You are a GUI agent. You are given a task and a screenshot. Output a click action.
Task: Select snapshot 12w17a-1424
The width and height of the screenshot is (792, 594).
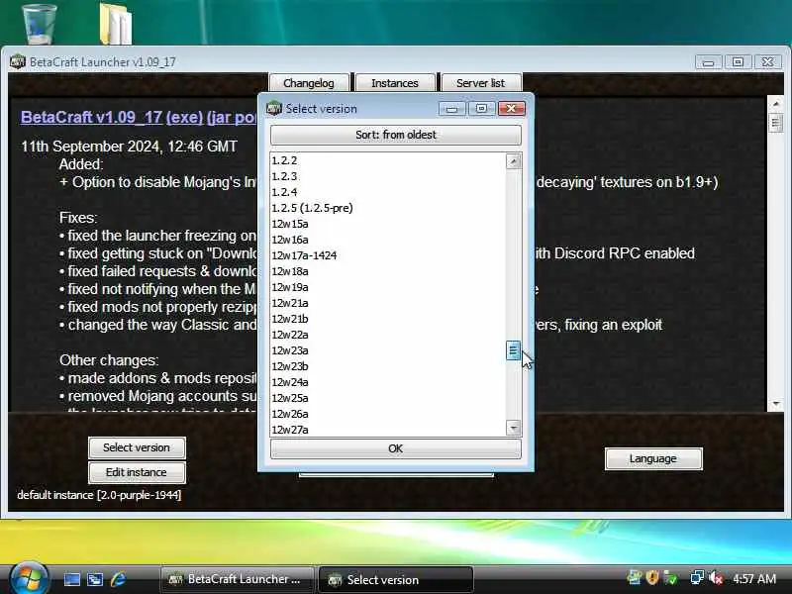(x=388, y=255)
